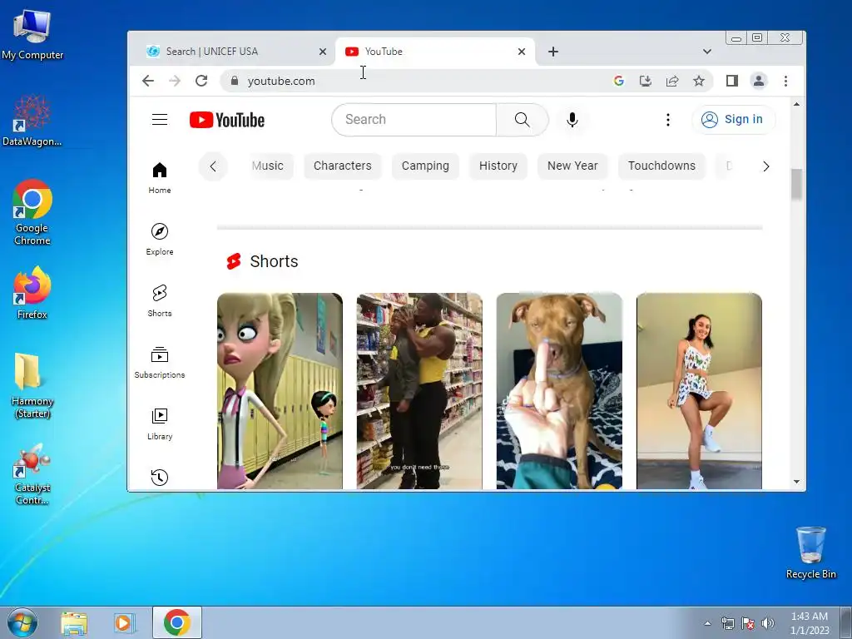Image resolution: width=852 pixels, height=639 pixels.
Task: Select Harmony (Starter) desktop folder
Action: [32, 386]
